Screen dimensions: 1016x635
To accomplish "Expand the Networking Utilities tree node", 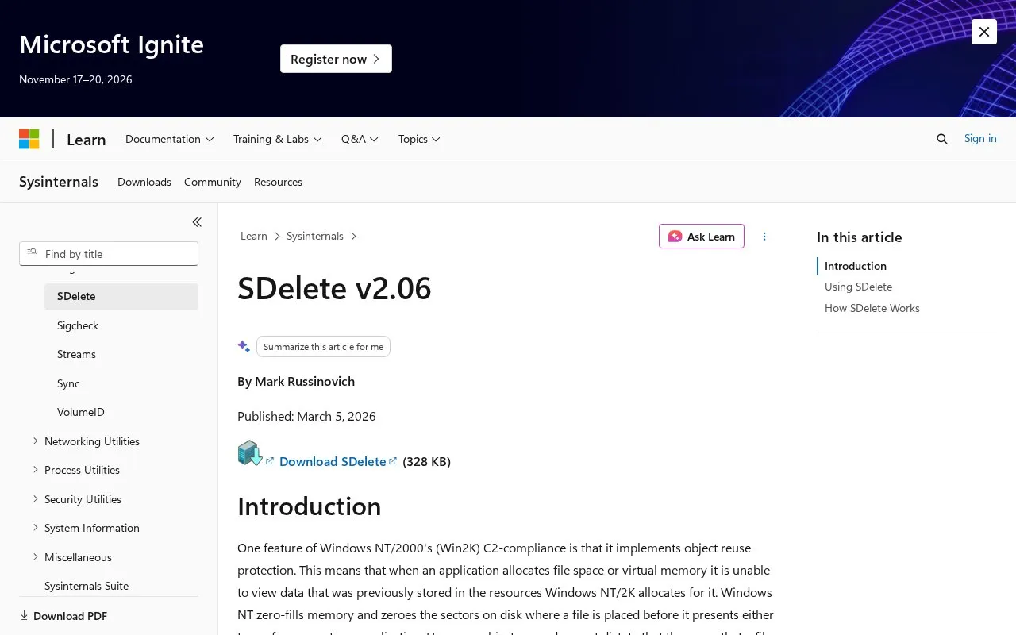I will pyautogui.click(x=35, y=441).
